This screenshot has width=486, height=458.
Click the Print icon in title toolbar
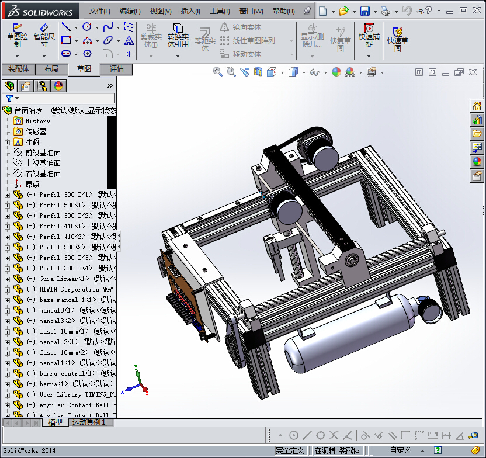[386, 11]
